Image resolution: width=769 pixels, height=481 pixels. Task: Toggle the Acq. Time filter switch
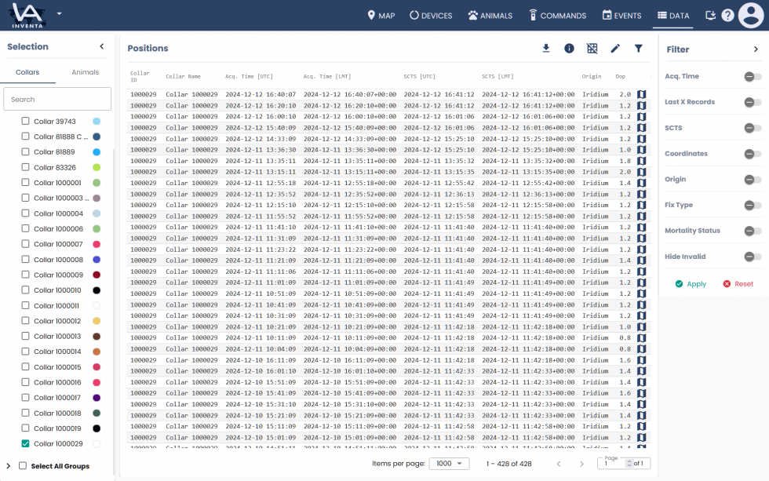coord(752,77)
